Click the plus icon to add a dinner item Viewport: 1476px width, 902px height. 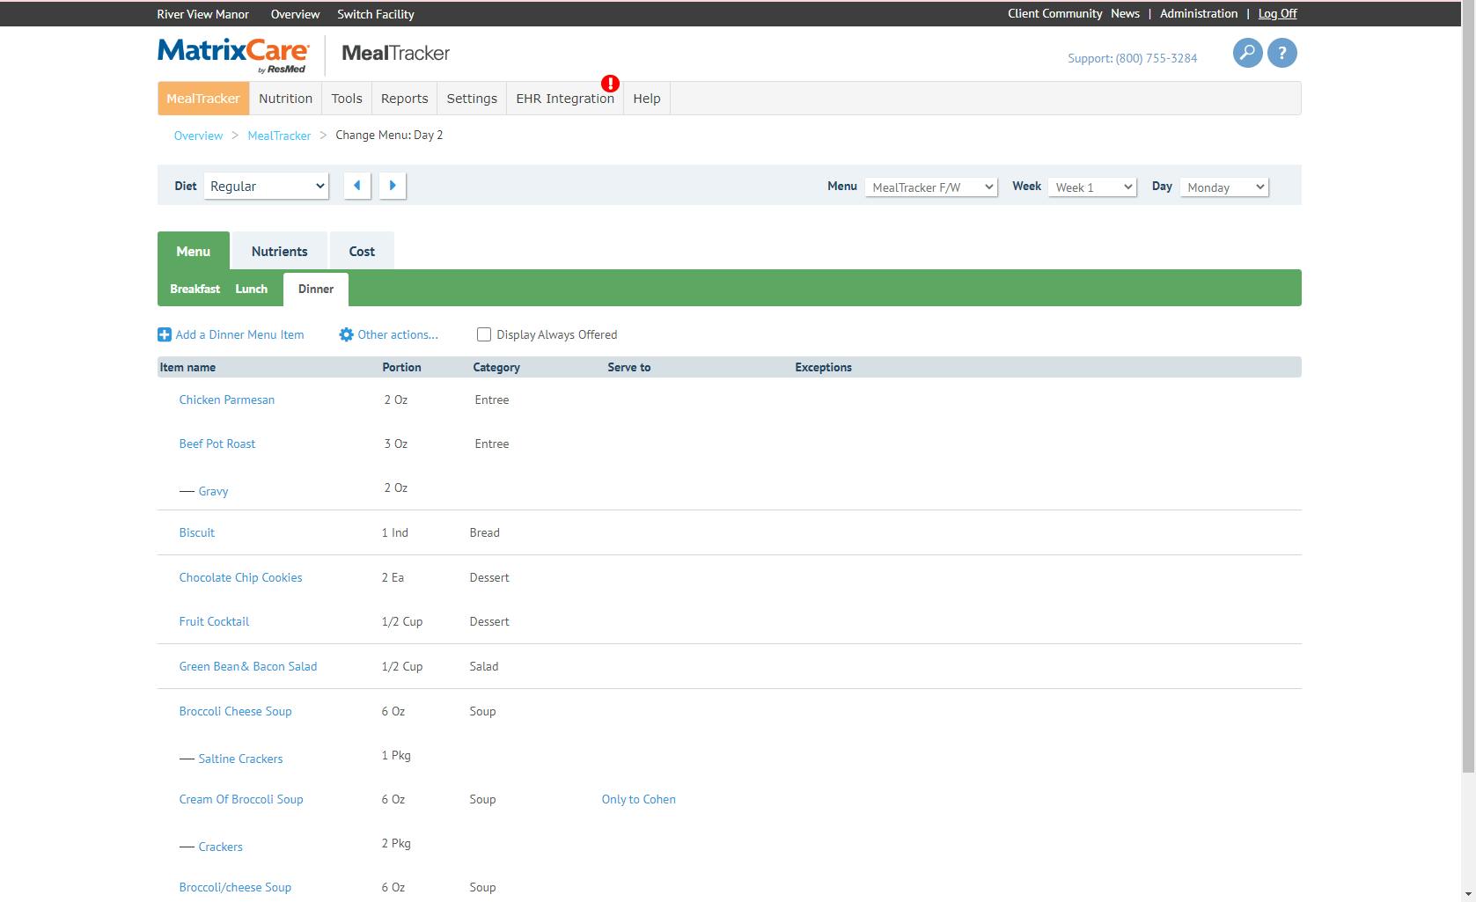coord(164,334)
